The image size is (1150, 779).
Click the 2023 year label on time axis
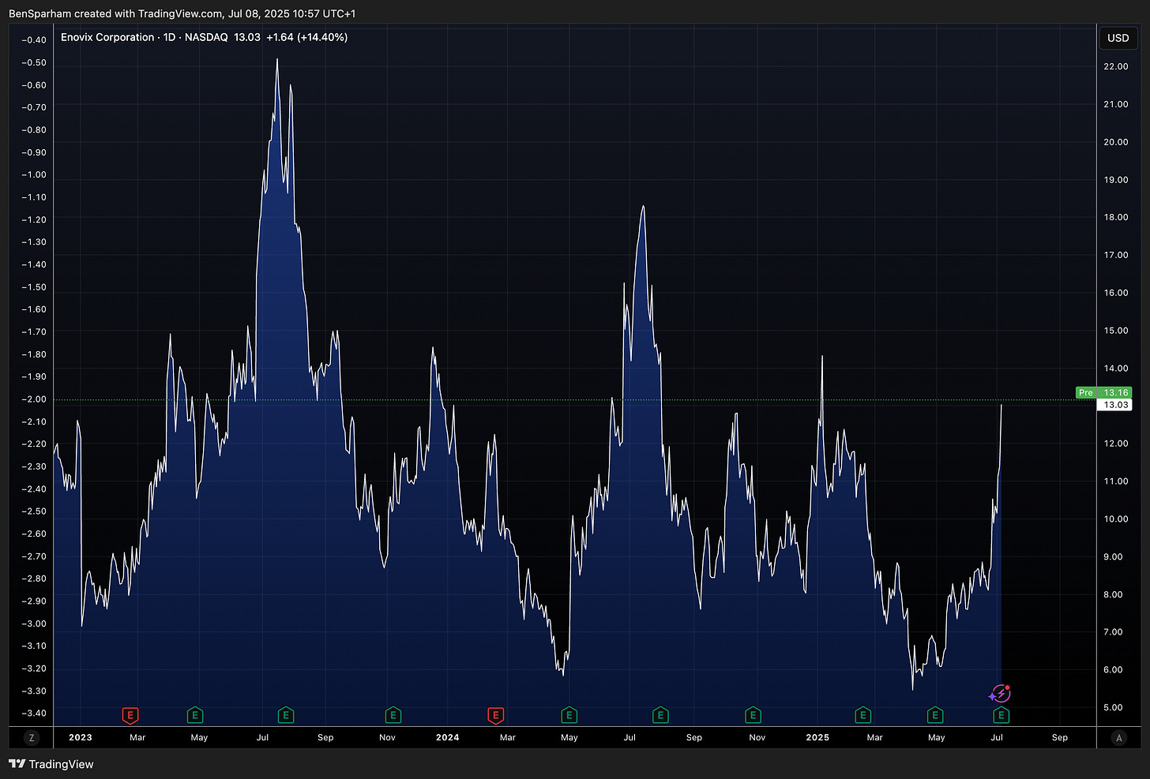(81, 738)
